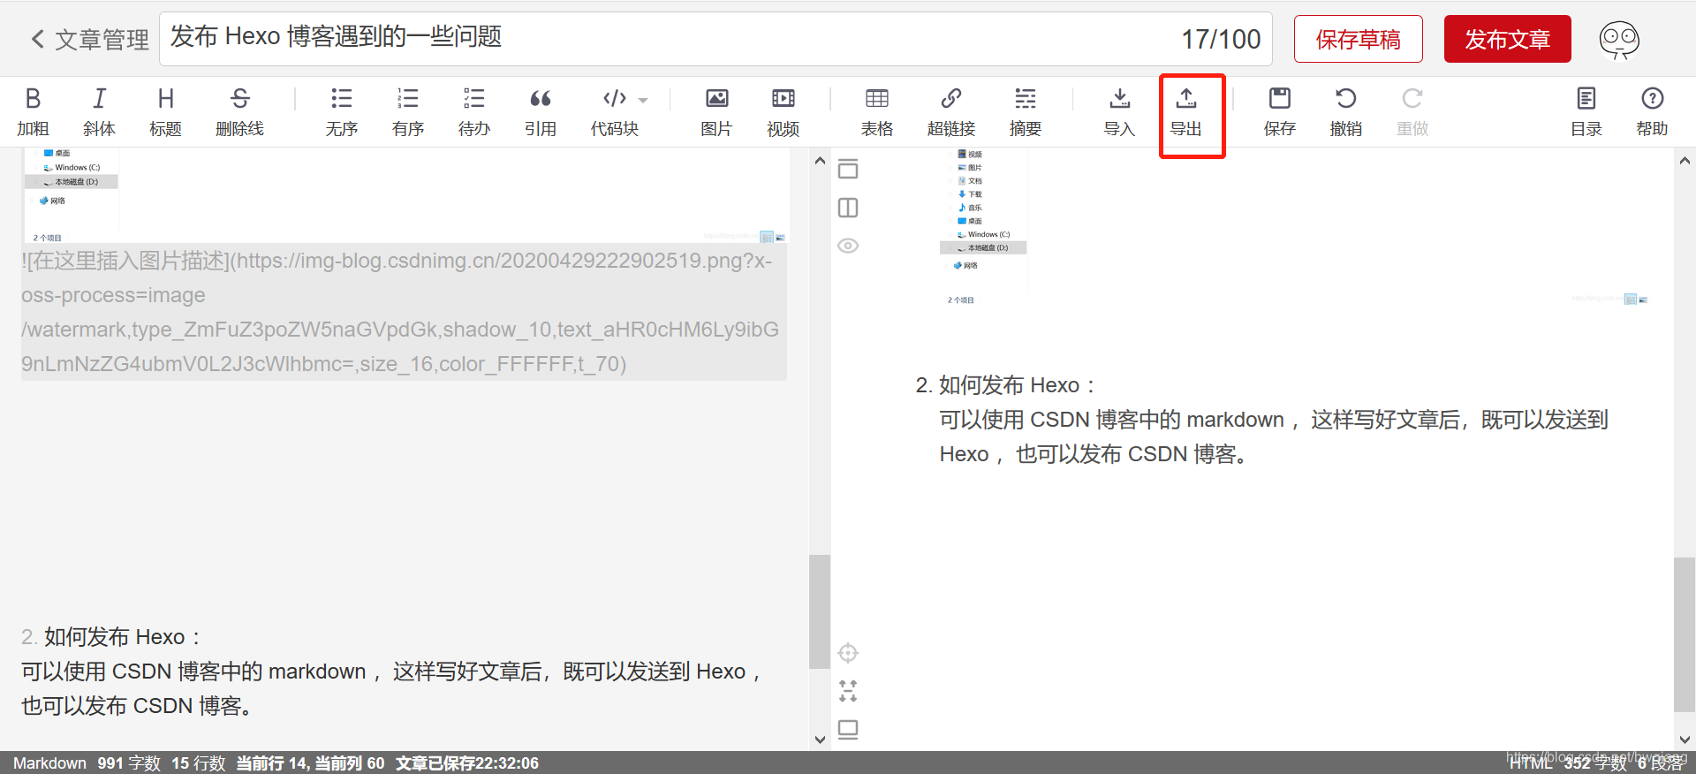Click the "991 字数" status bar entry
The height and width of the screenshot is (774, 1696).
click(x=129, y=763)
